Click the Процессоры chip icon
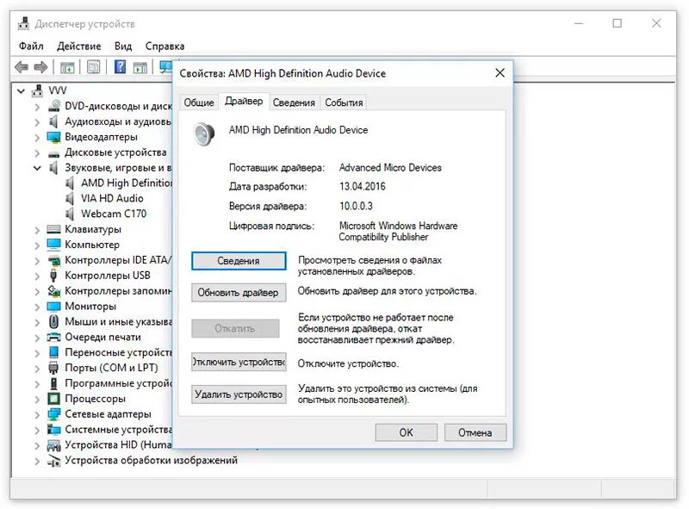The height and width of the screenshot is (509, 689). point(53,399)
